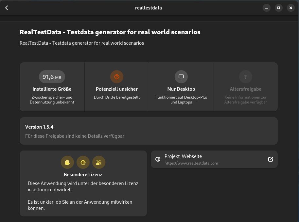This screenshot has width=299, height=222.
Task: Open the Version 1.5.4 release row
Action: [x=149, y=131]
